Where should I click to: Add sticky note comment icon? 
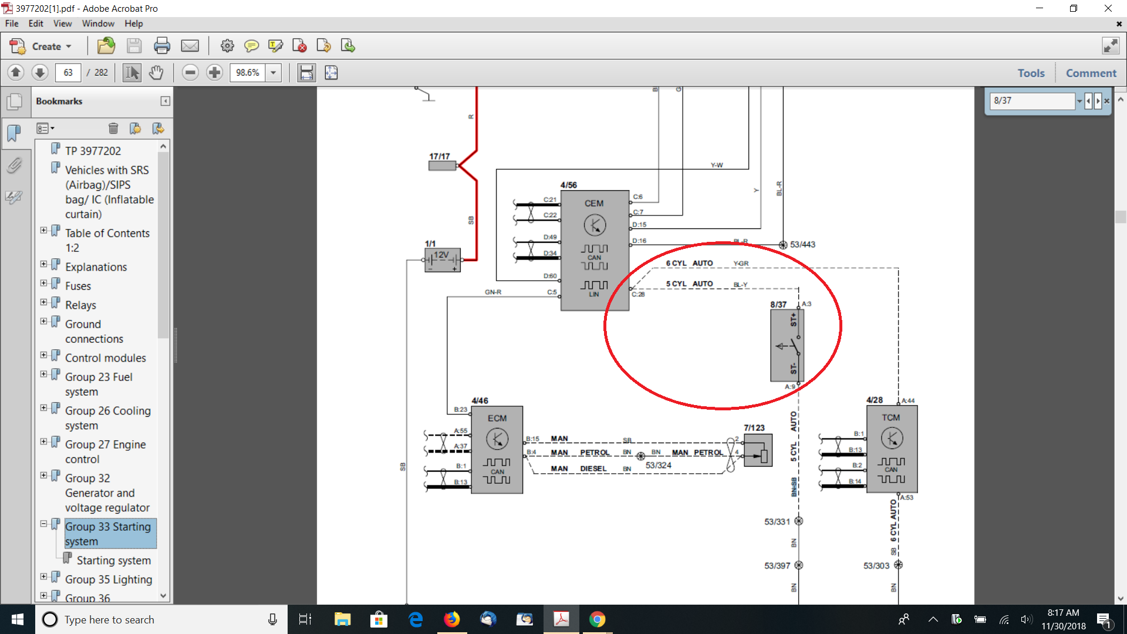point(251,46)
